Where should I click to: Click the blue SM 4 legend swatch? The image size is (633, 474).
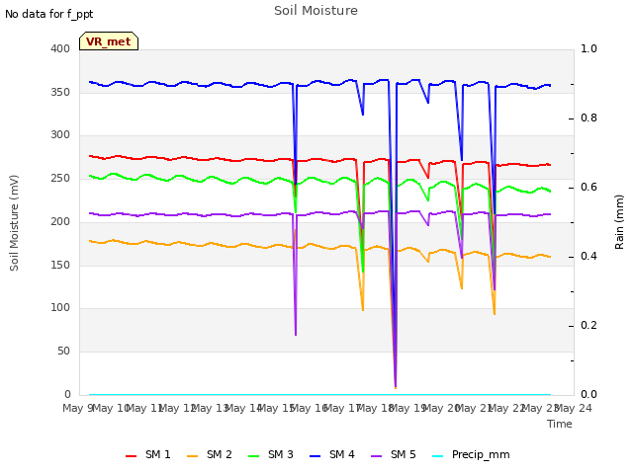[x=315, y=456]
